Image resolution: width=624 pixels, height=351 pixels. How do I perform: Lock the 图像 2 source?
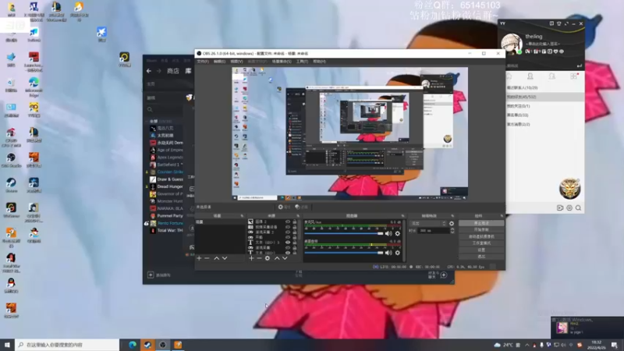(295, 222)
